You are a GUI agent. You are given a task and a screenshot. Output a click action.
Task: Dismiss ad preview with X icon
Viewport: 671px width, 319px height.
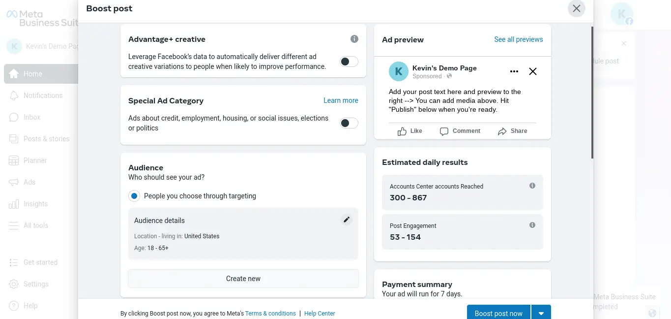pyautogui.click(x=532, y=71)
